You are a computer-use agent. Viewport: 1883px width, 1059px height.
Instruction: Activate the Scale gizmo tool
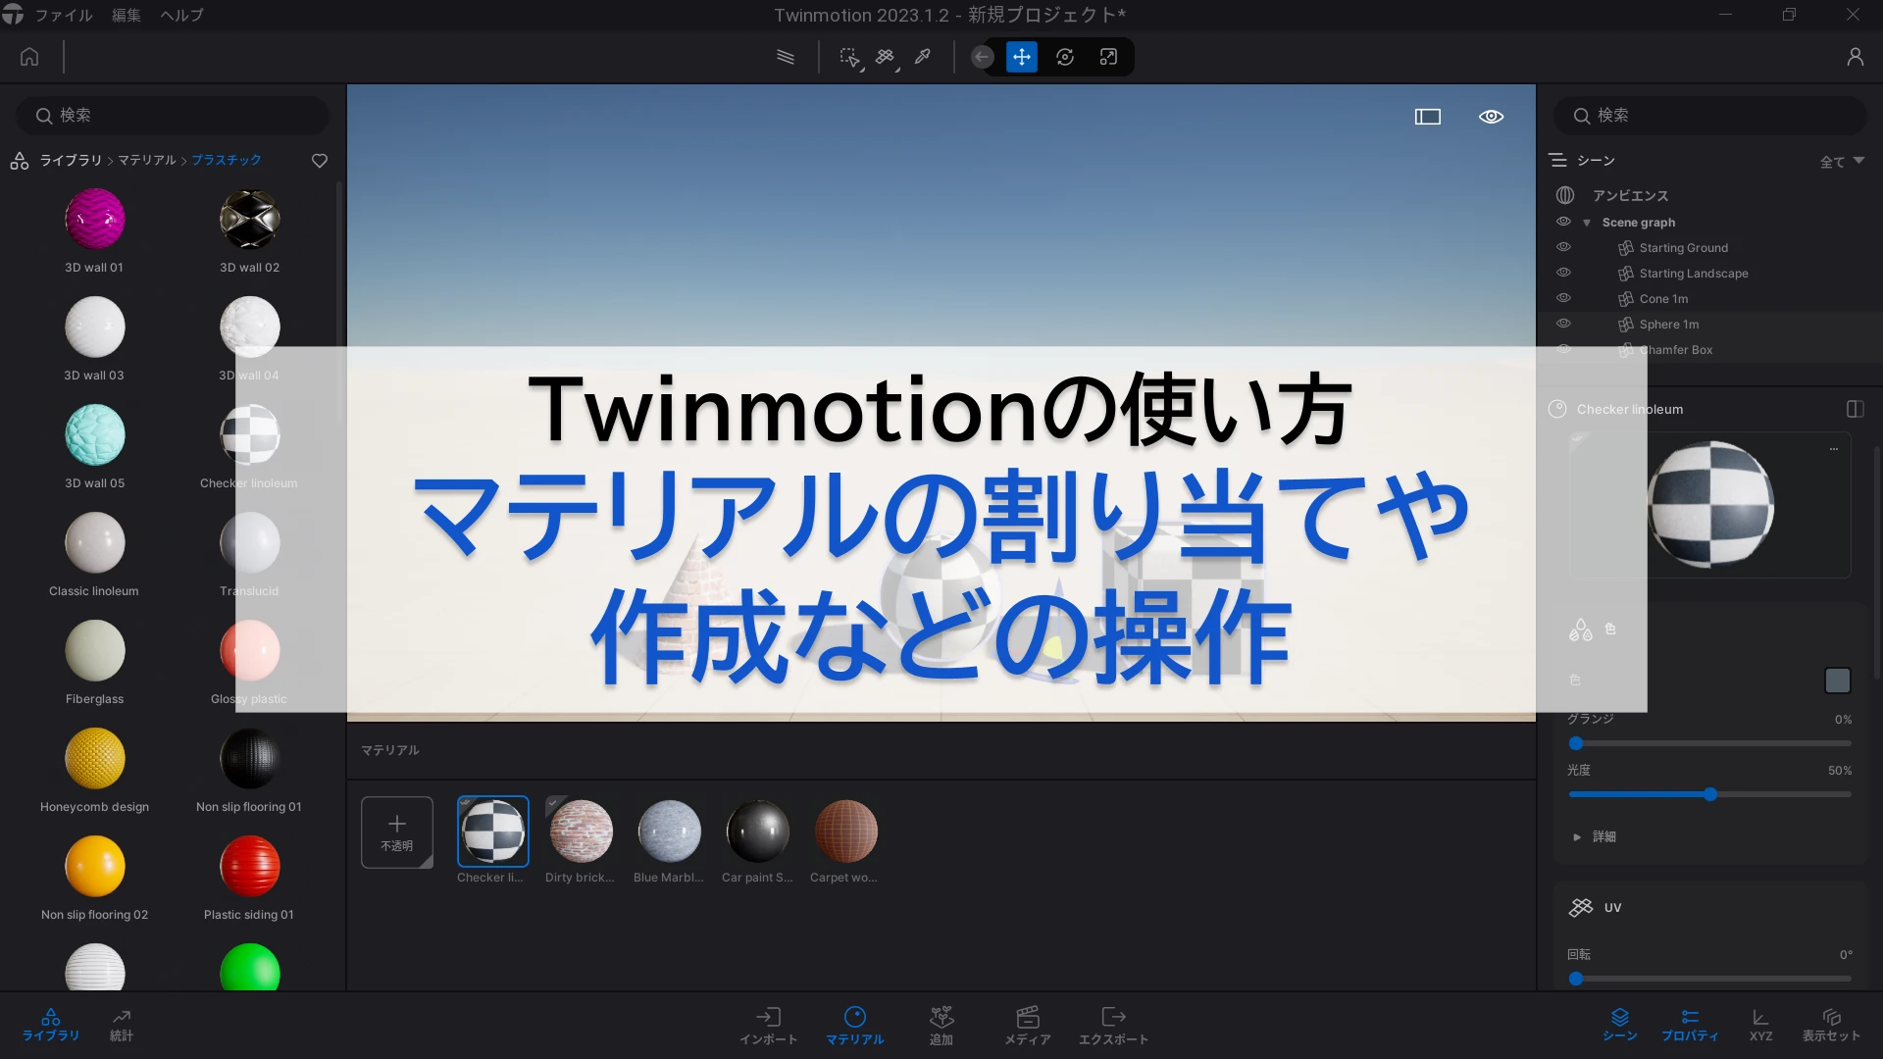pyautogui.click(x=1108, y=57)
